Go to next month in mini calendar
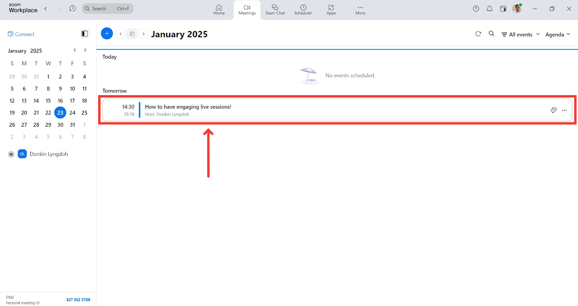578x306 pixels. pyautogui.click(x=85, y=50)
